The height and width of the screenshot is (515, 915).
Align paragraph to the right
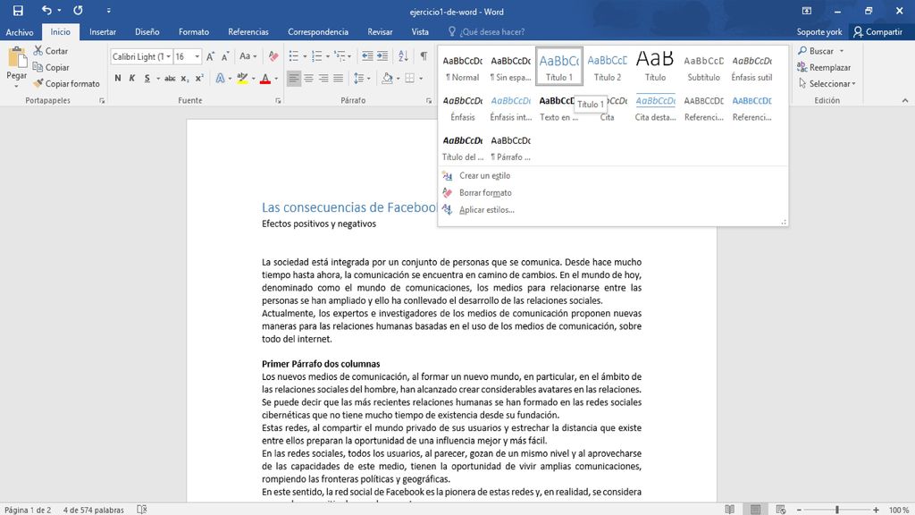click(x=323, y=79)
